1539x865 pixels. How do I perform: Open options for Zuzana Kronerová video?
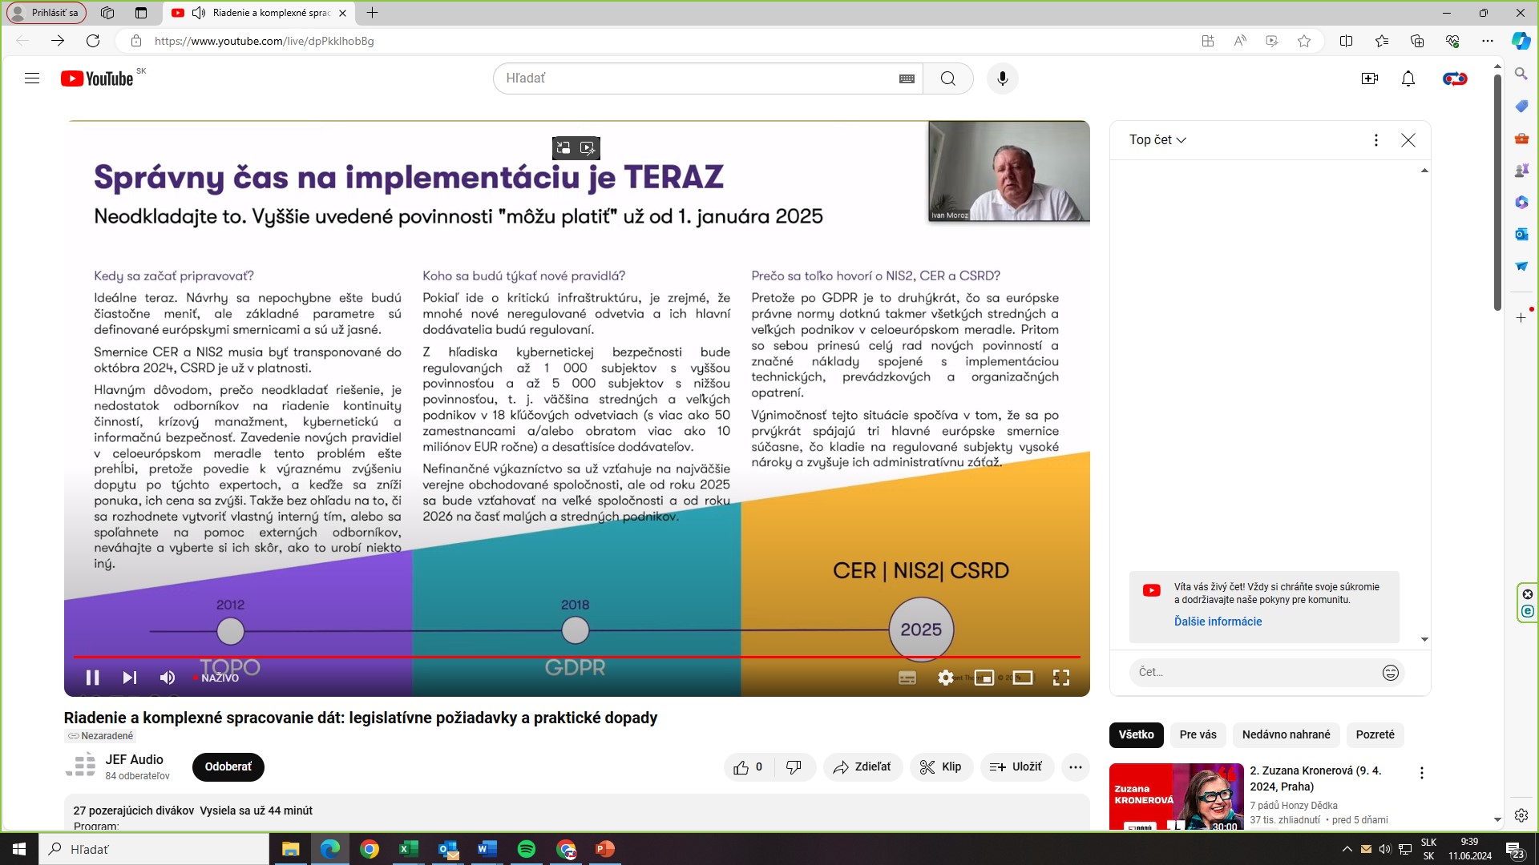(x=1421, y=773)
